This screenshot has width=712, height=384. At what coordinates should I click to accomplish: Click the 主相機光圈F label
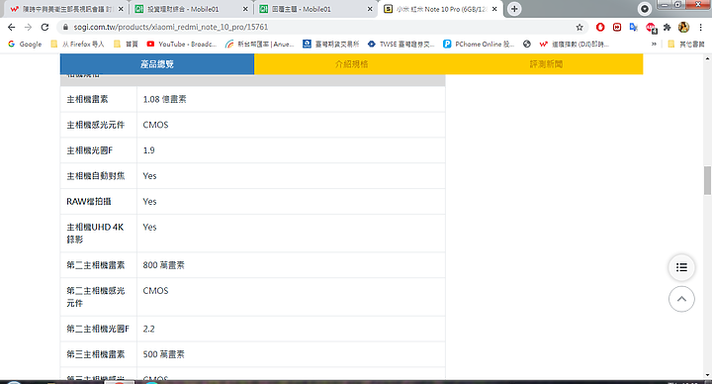pos(89,150)
